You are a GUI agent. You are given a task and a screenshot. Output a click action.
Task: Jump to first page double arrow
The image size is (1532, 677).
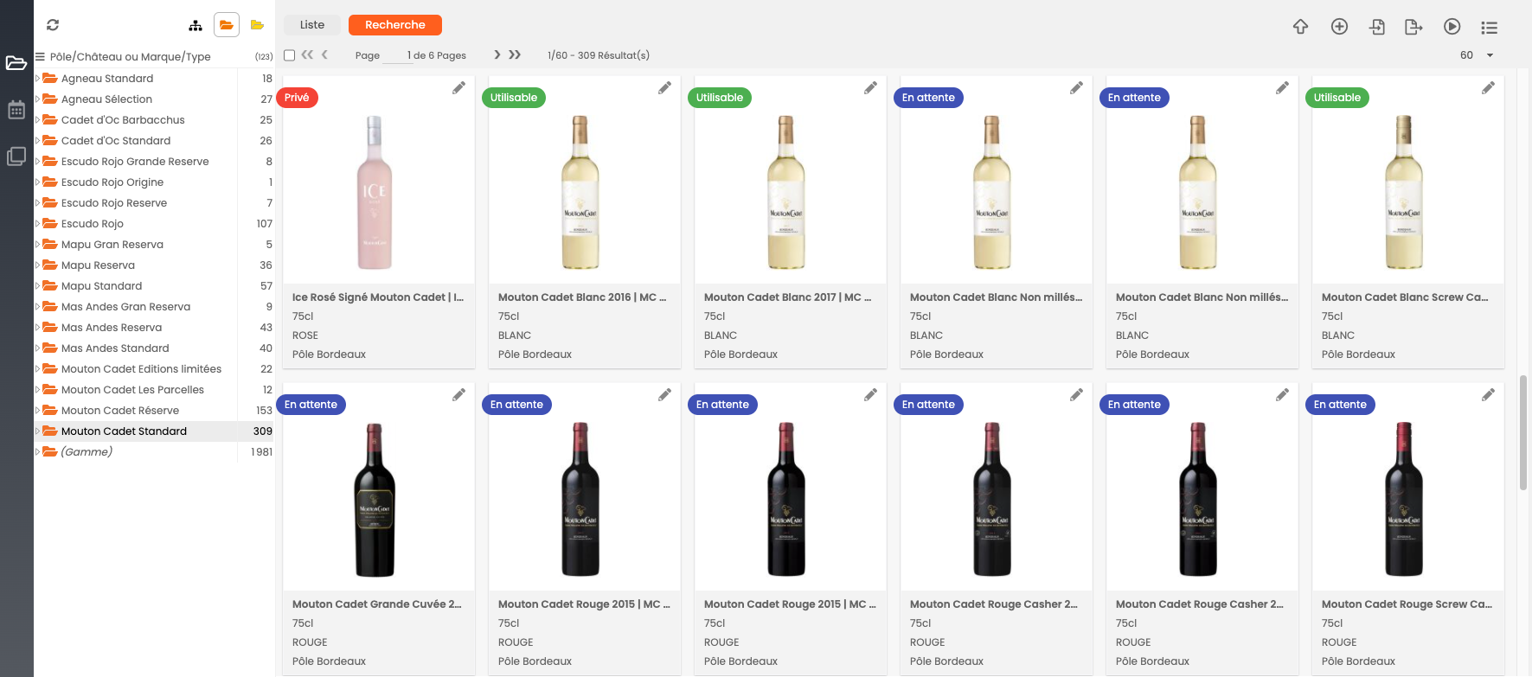[x=307, y=54]
